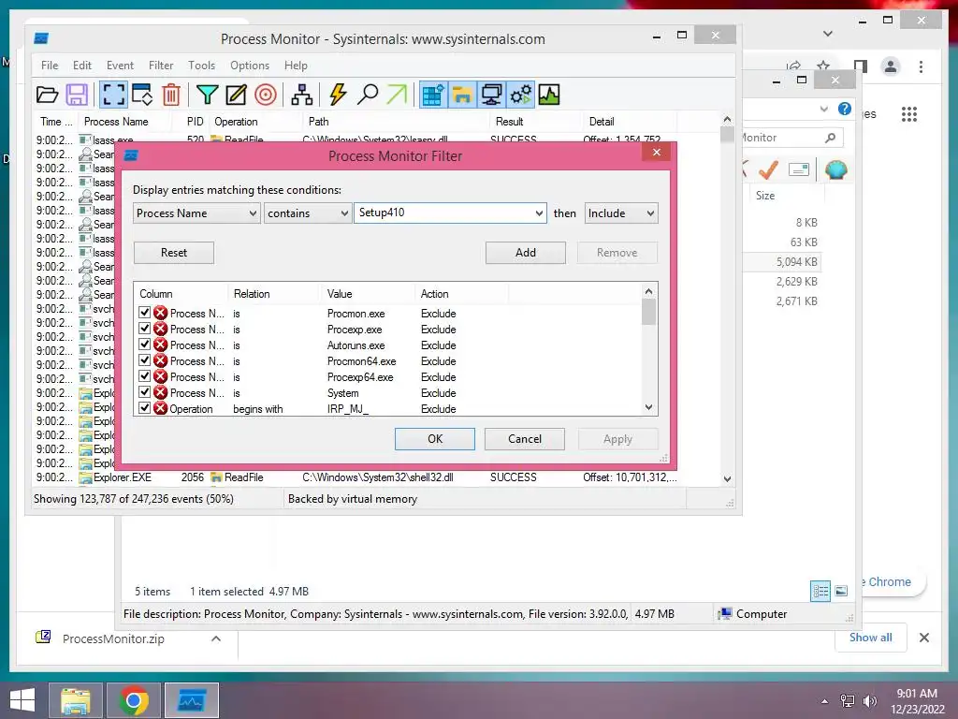Image resolution: width=958 pixels, height=719 pixels.
Task: Uncheck the IRP_MJ_ operation rule checkbox
Action: [x=145, y=408]
